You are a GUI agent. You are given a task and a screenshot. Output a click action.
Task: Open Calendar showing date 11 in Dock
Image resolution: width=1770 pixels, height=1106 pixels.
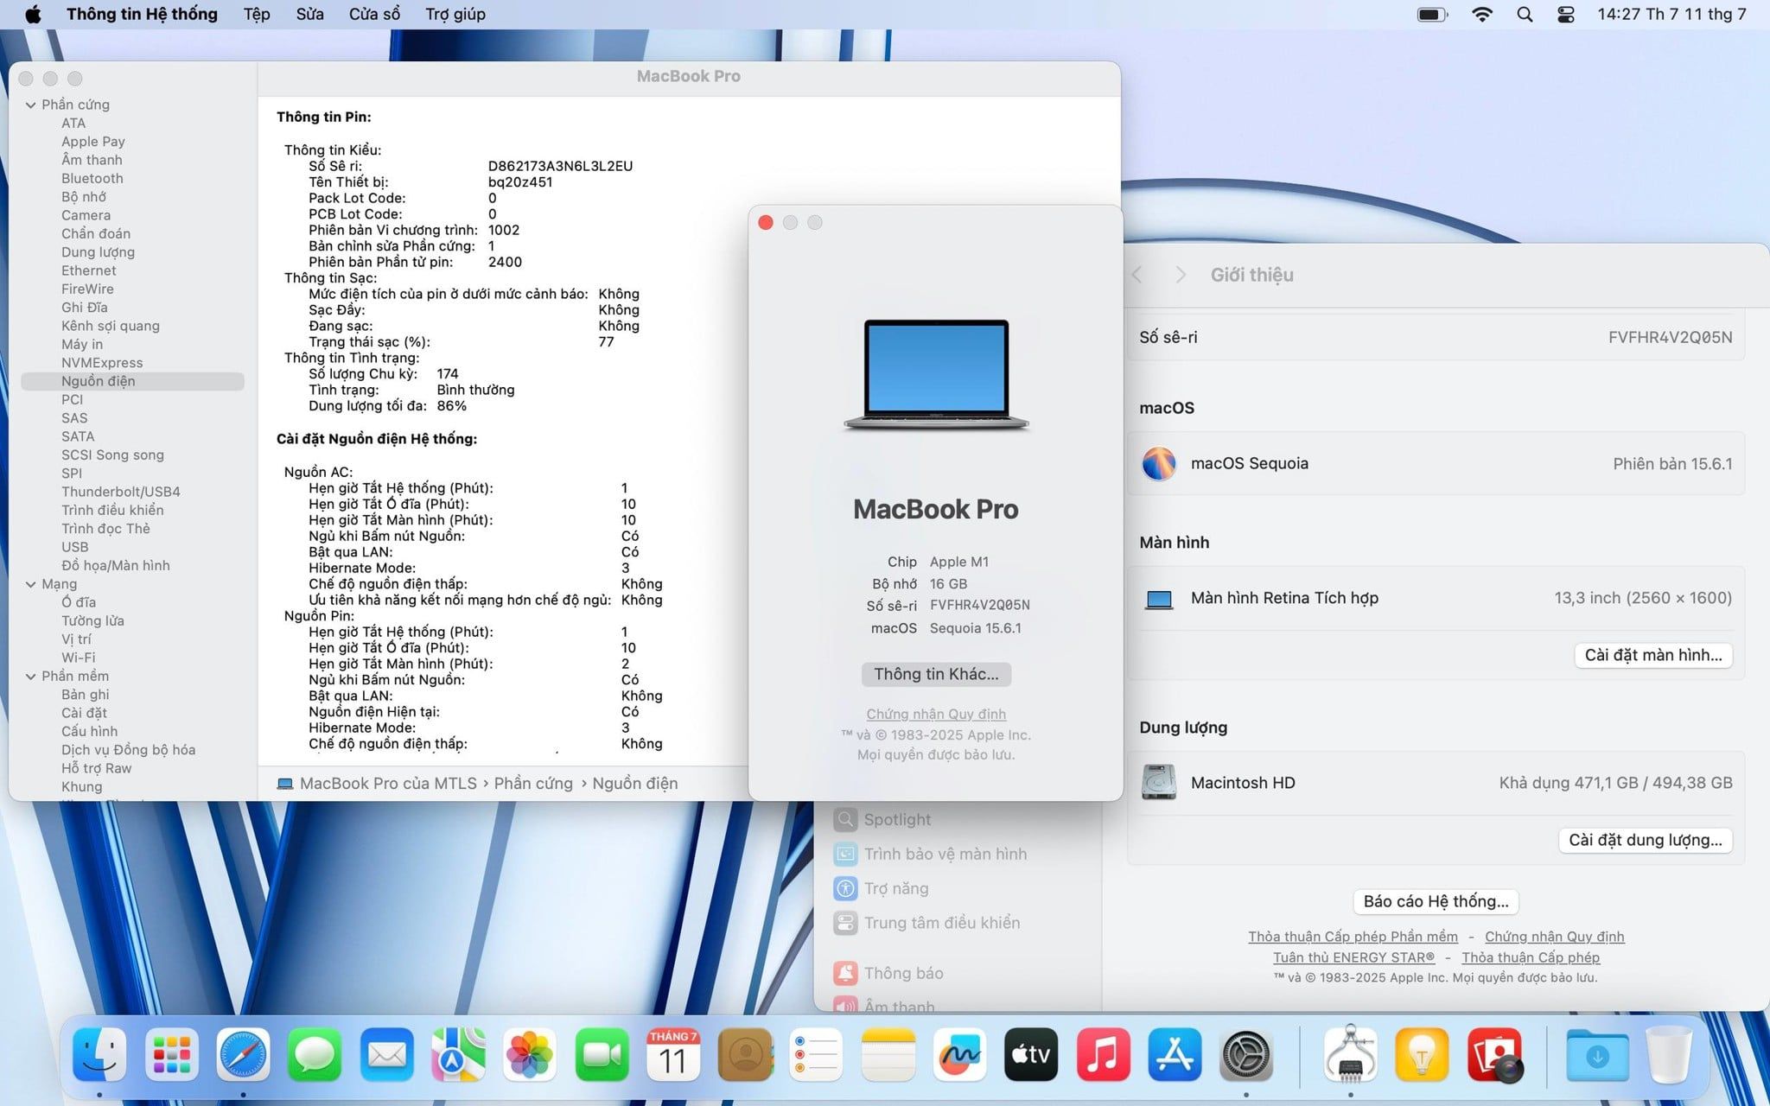[673, 1055]
